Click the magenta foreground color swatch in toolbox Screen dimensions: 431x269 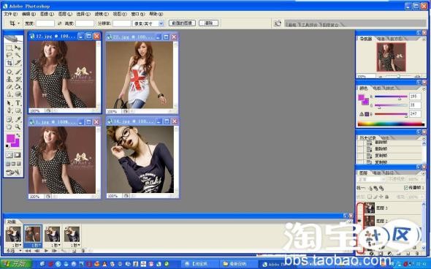tap(10, 139)
